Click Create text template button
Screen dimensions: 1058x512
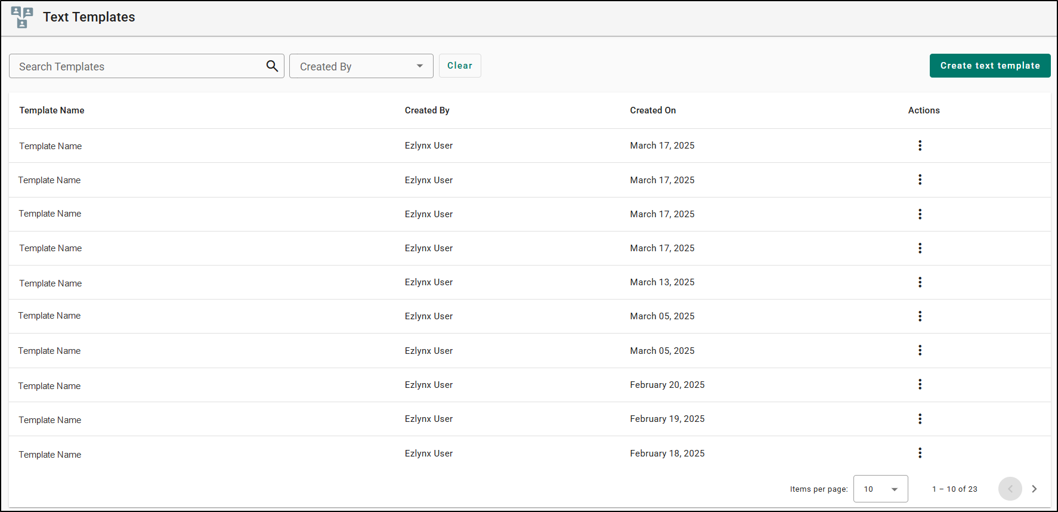990,66
